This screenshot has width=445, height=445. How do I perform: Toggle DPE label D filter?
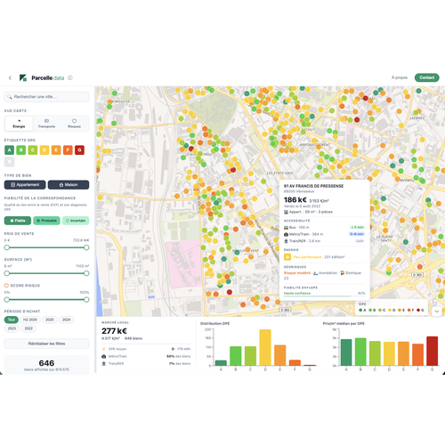(x=44, y=150)
